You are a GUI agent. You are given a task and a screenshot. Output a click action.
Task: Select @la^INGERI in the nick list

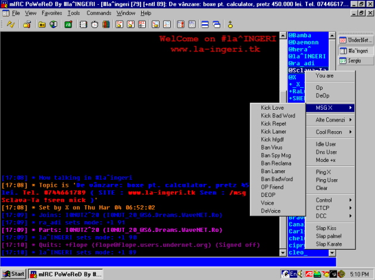(308, 56)
